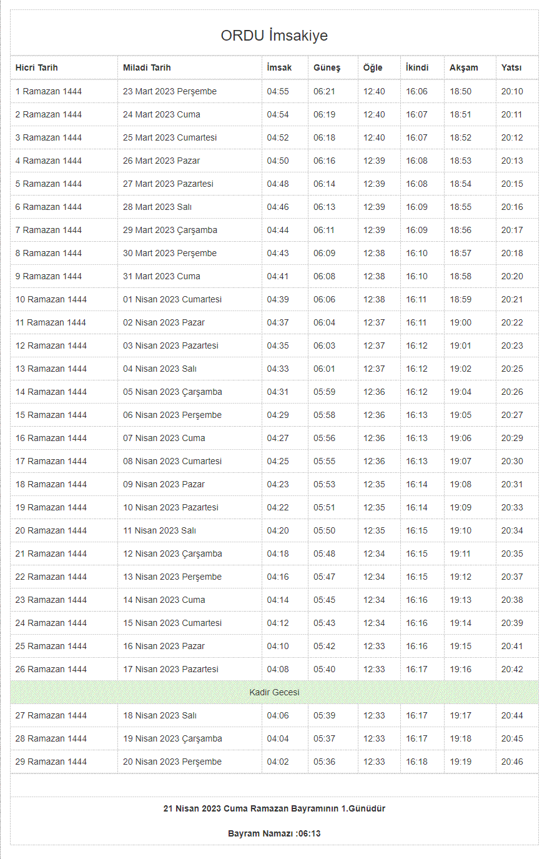
Task: Select the "Hicri Tarih" column header
Action: [37, 67]
